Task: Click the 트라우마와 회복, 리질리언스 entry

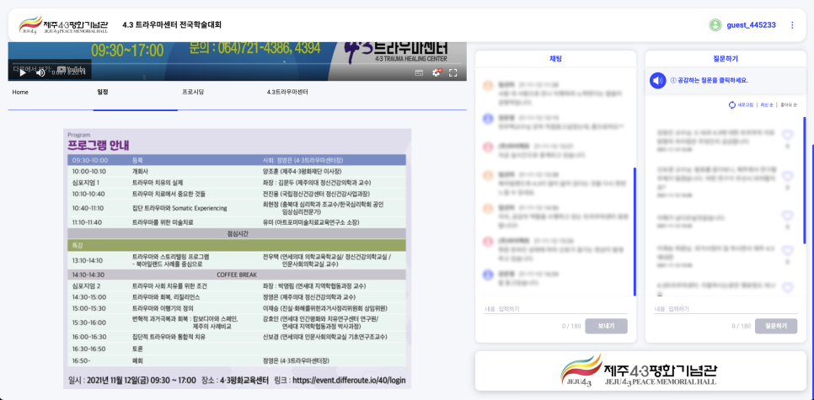Action: pyautogui.click(x=166, y=297)
